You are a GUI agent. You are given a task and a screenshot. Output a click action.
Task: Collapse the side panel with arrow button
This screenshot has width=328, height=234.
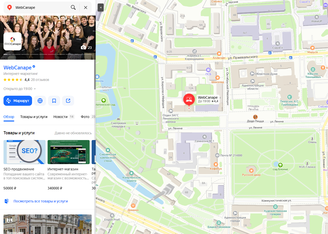click(100, 8)
